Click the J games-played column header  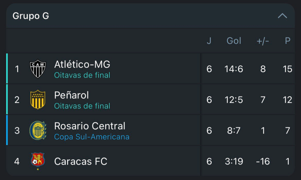coord(209,41)
